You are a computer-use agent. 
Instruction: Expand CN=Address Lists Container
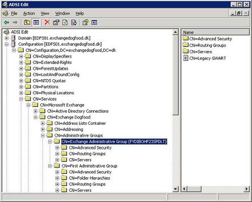click(43, 123)
